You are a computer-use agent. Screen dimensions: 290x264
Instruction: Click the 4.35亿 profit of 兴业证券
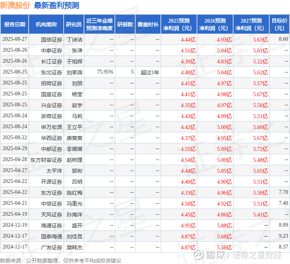point(188,105)
